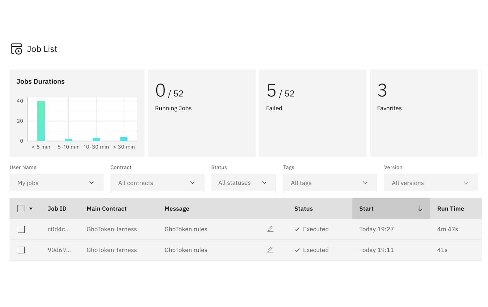The height and width of the screenshot is (307, 488).
Task: Open job c0d4c... link
Action: pos(58,229)
